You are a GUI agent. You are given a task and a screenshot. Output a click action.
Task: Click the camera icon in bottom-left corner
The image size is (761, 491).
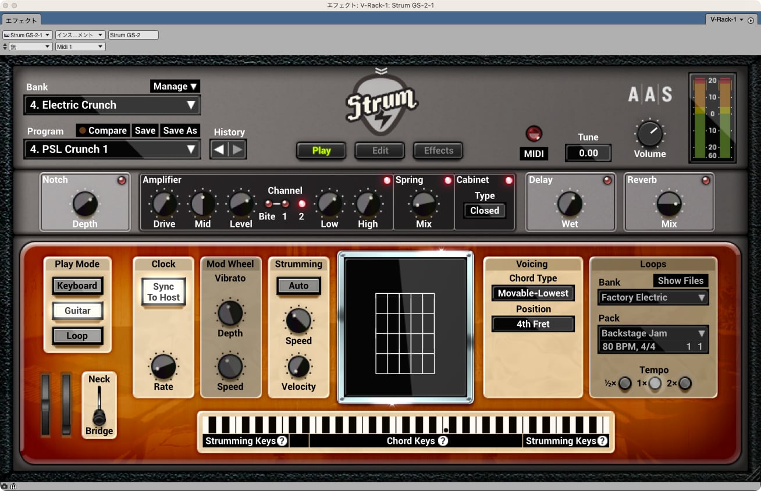[x=4, y=486]
